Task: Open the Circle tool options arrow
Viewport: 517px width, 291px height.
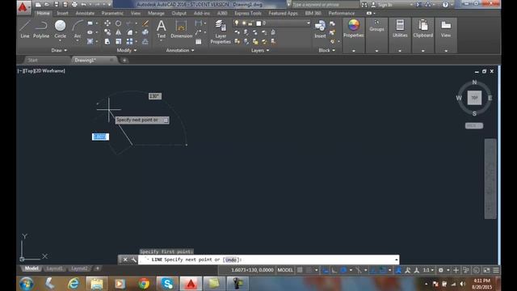Action: pyautogui.click(x=60, y=41)
